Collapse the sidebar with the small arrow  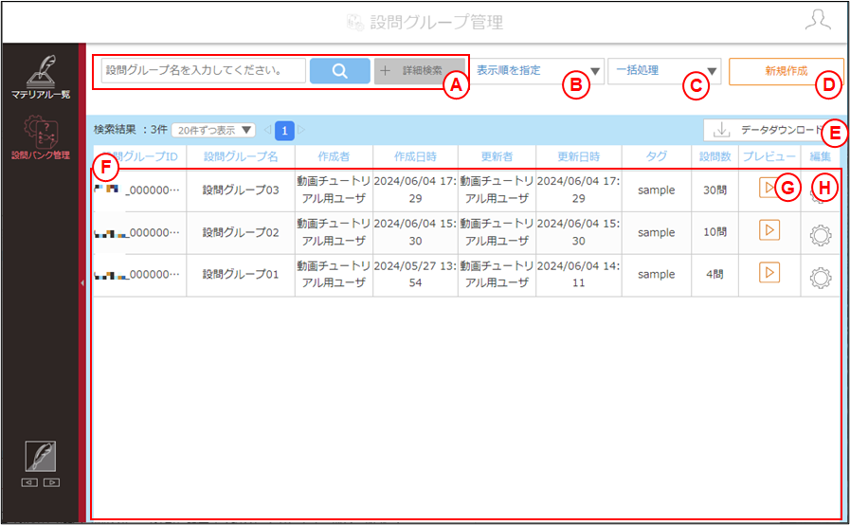point(81,283)
